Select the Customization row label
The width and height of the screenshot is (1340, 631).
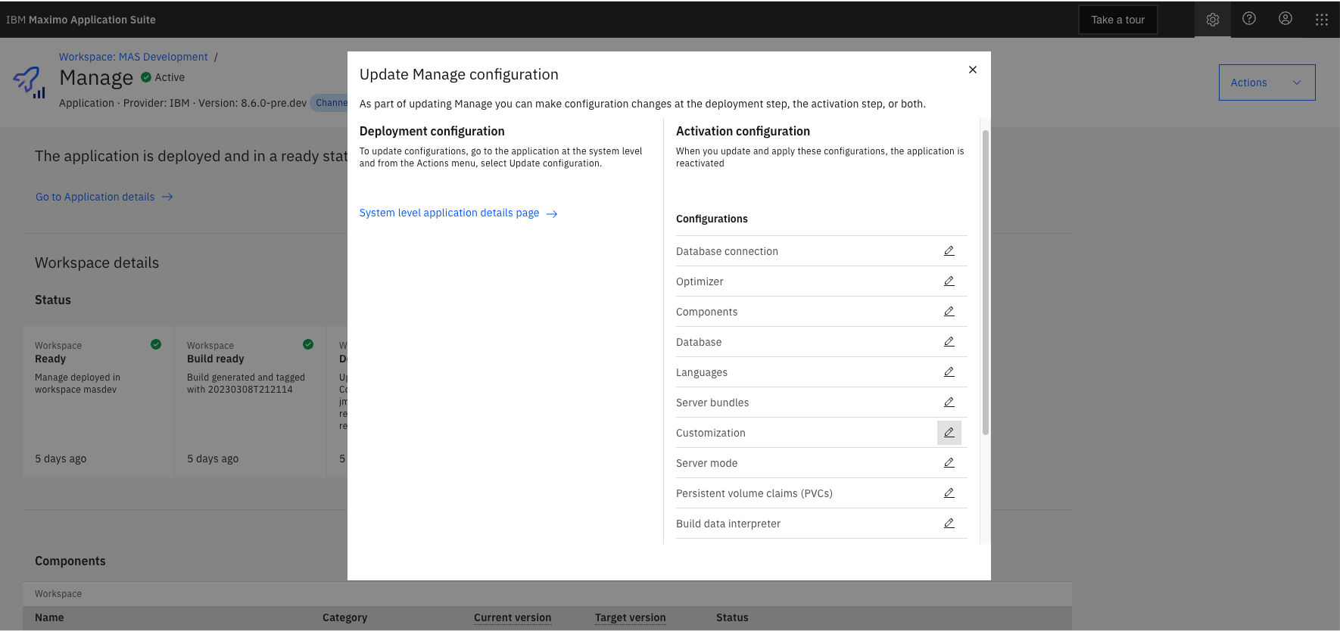tap(711, 433)
